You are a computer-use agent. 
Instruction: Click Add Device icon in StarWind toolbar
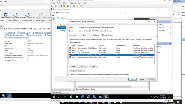coord(15,15)
